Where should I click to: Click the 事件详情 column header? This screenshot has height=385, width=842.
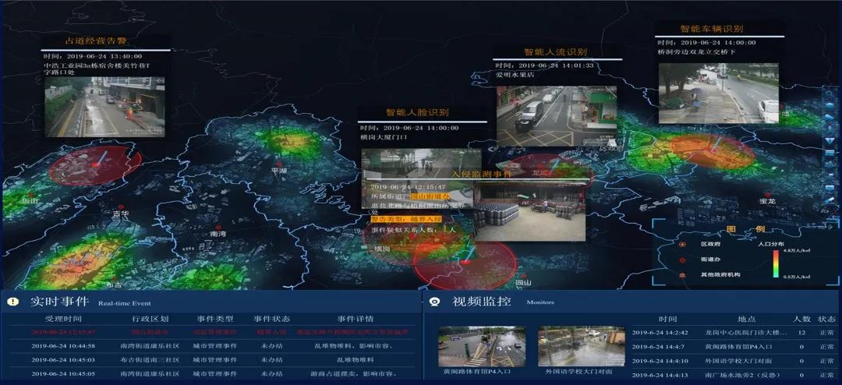(355, 319)
